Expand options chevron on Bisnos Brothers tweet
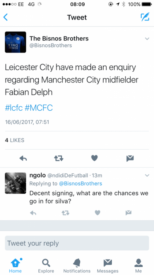Viewport: 154px width, 275px height. (147, 38)
